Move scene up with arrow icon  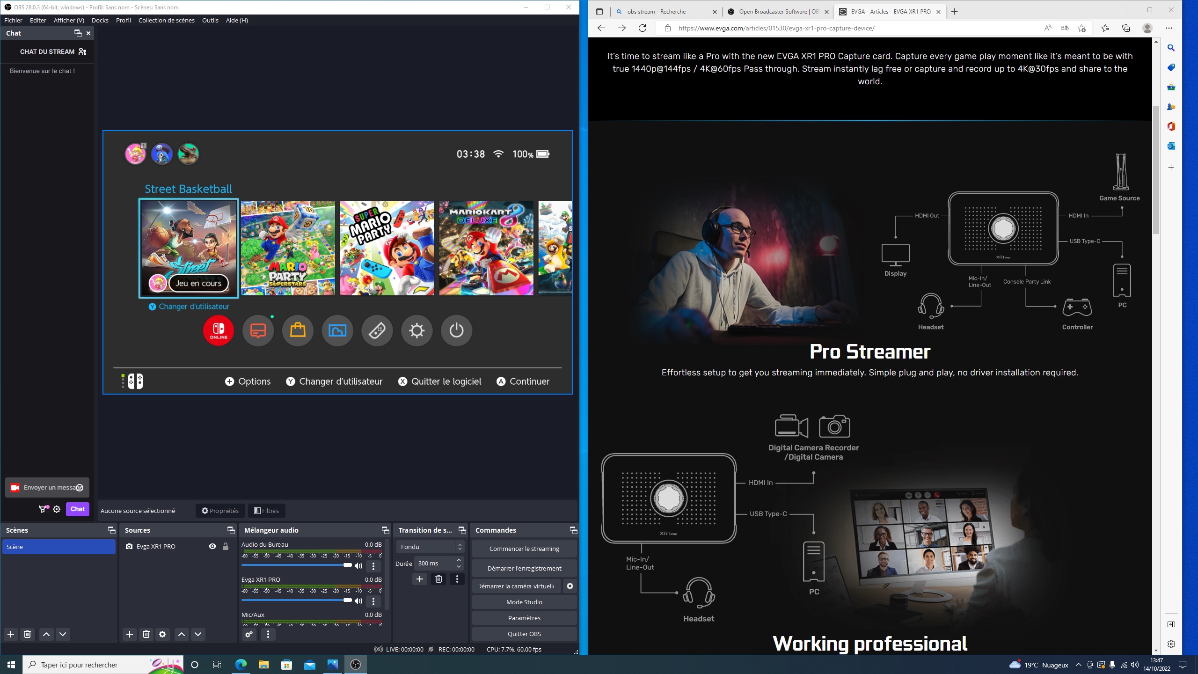46,634
